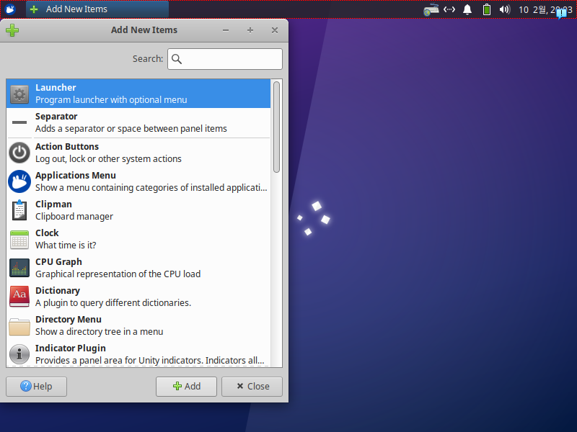
Task: Close dialog with titlebar X
Action: point(275,30)
